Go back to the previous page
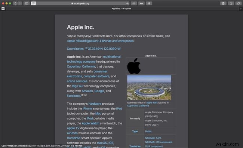 pos(15,3)
